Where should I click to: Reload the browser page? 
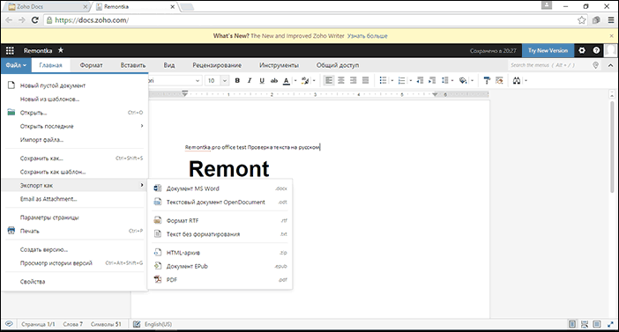point(34,20)
